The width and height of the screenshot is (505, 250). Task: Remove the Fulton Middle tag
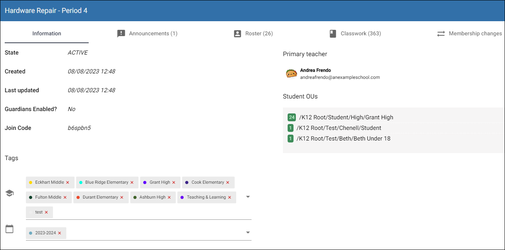[x=65, y=197]
